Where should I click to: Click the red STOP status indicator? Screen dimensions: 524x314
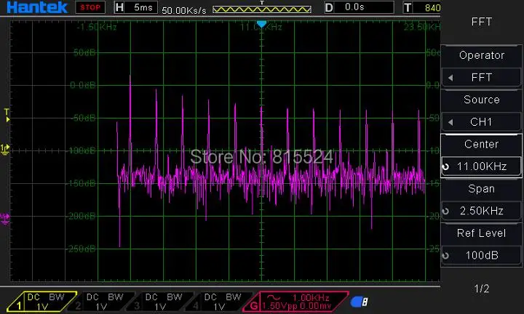pos(90,7)
